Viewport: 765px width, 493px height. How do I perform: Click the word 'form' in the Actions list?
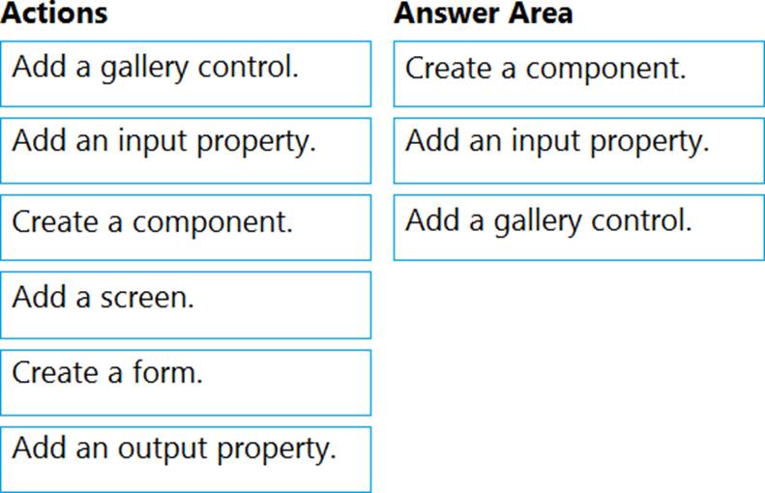pyautogui.click(x=164, y=372)
